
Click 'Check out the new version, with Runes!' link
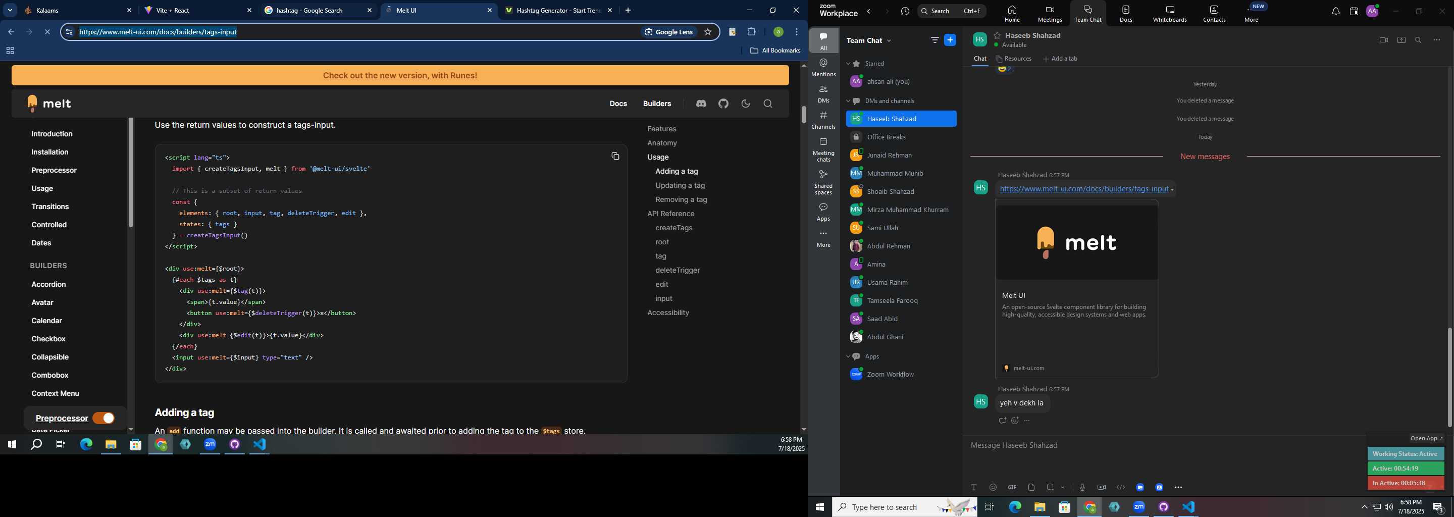pos(400,76)
